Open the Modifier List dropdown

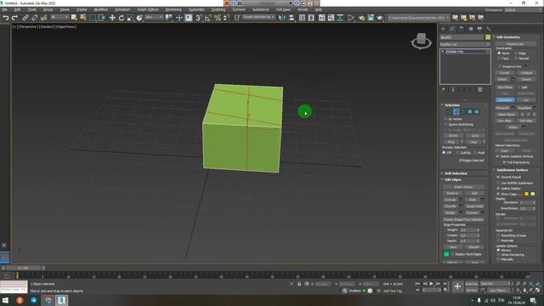coord(465,44)
